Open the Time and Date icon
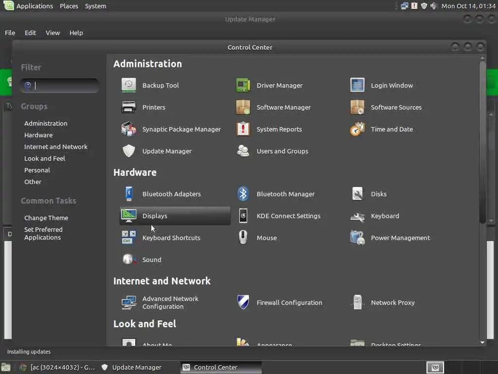This screenshot has height=374, width=498. point(357,129)
